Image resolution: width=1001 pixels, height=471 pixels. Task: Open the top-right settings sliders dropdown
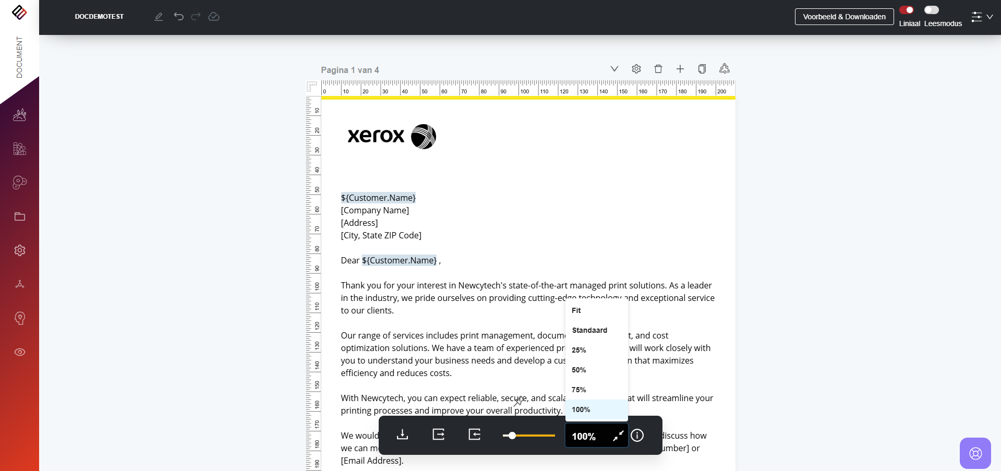click(x=981, y=17)
